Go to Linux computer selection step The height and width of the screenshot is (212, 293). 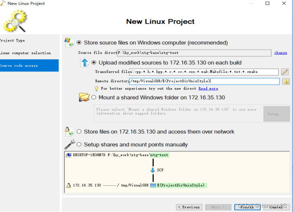point(25,53)
